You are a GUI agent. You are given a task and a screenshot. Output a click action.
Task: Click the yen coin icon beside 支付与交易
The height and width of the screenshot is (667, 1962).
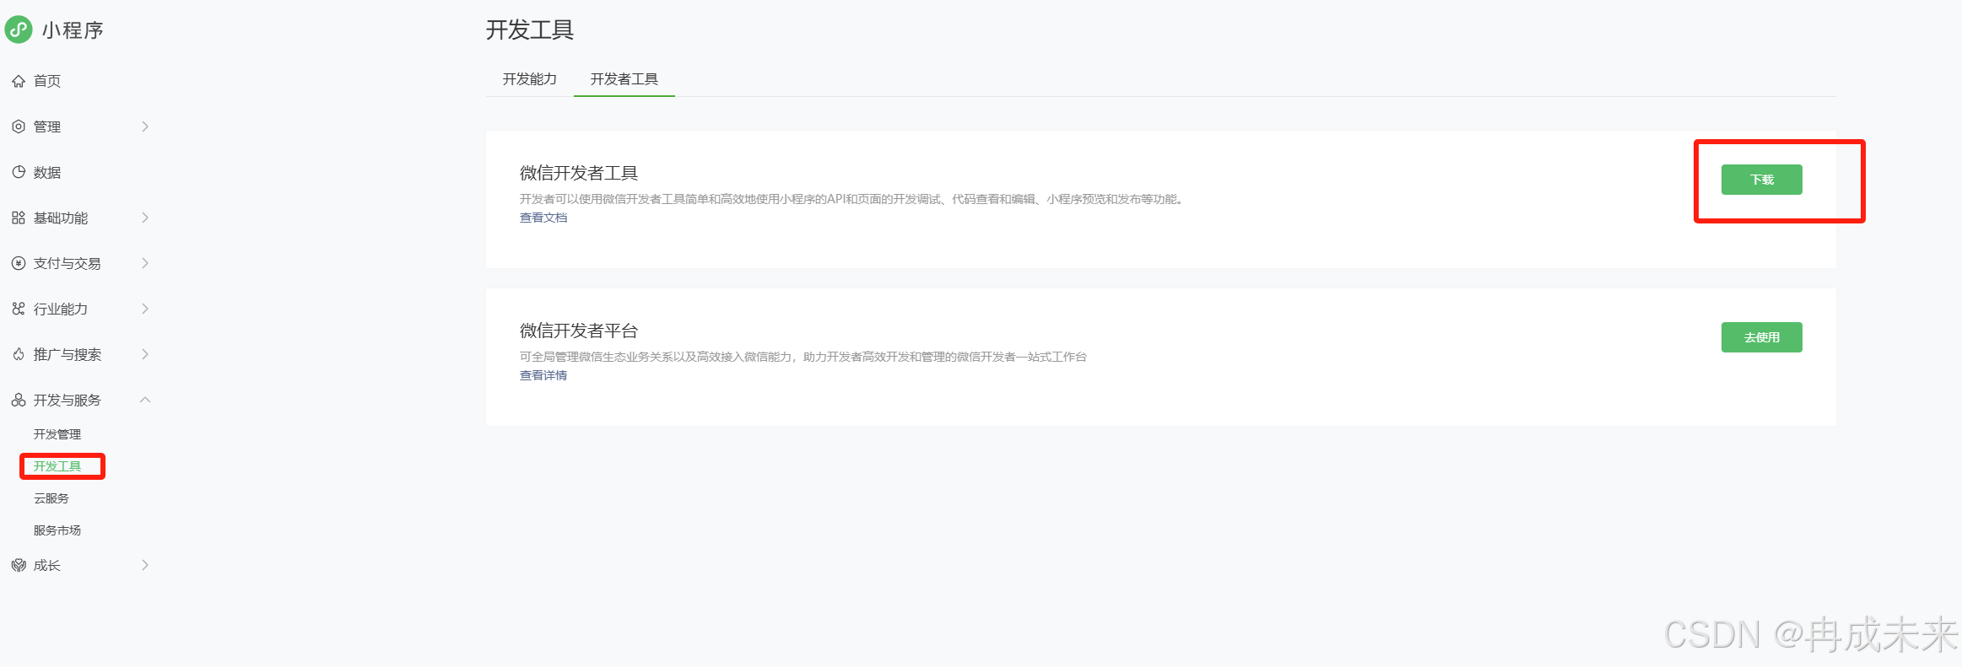19,263
